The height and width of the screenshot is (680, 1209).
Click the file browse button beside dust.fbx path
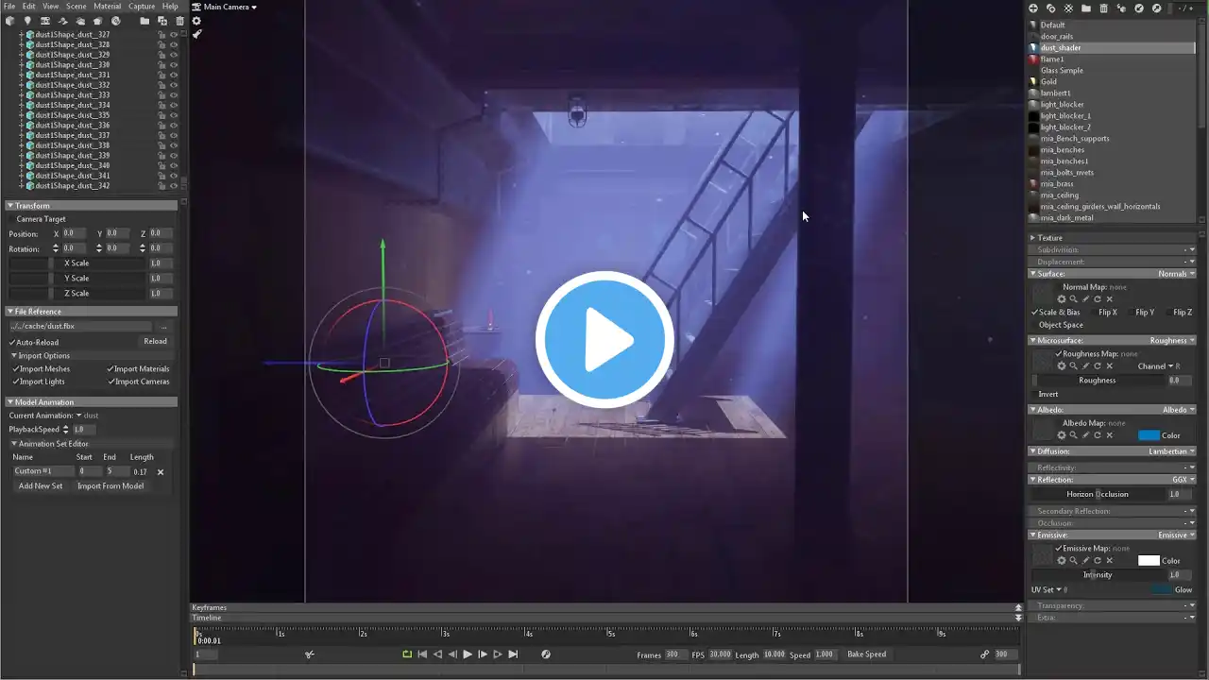pyautogui.click(x=163, y=327)
